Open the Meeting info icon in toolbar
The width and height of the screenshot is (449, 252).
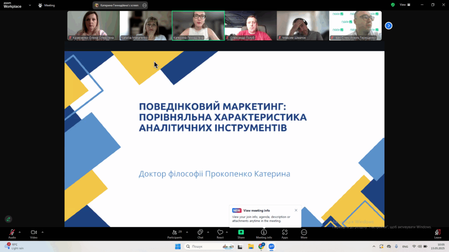264,232
